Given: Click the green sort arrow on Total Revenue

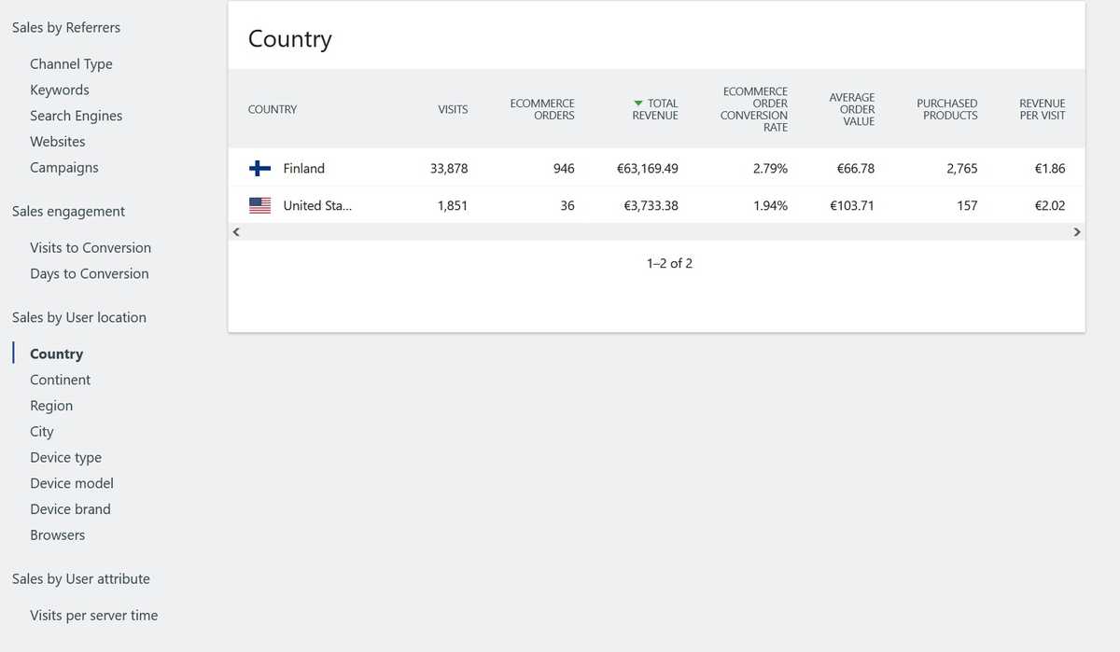Looking at the screenshot, I should (x=638, y=104).
